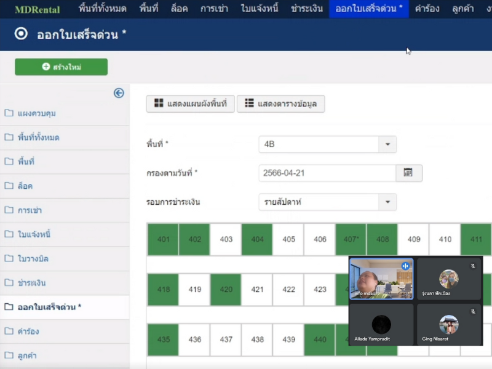Click the list icon on แสดงตารางข้อมูล
Screen dimensions: 492x369
[249, 104]
